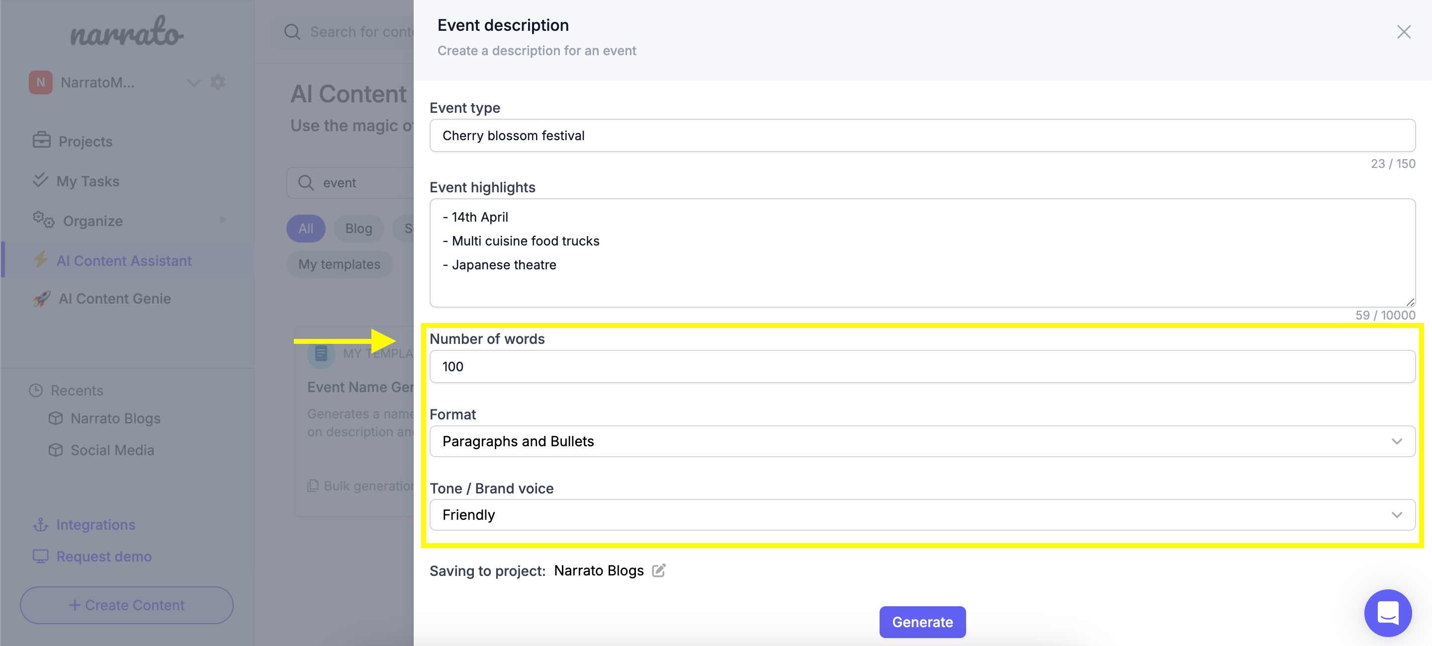Open workspace settings gear
1432x646 pixels.
pyautogui.click(x=218, y=82)
